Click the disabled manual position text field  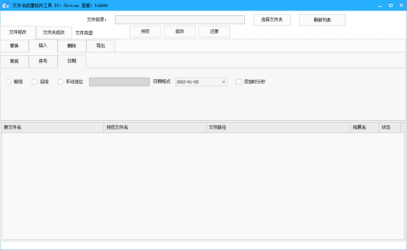click(x=119, y=82)
